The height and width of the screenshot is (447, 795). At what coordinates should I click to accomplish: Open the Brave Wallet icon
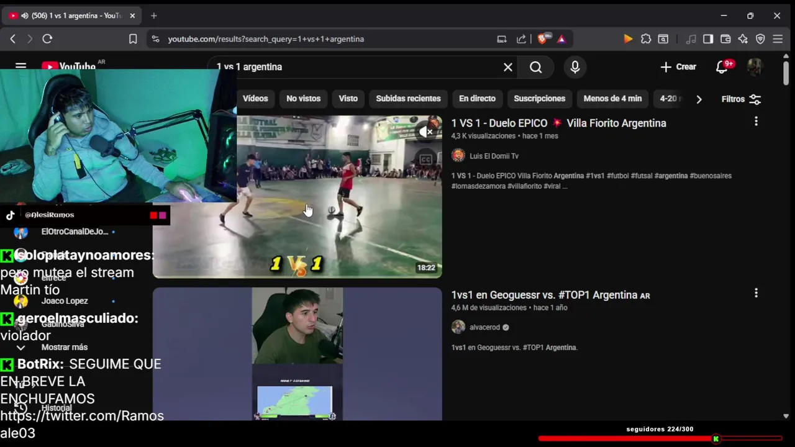725,38
